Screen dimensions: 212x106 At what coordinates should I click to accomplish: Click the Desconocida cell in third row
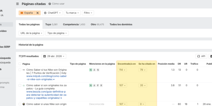coord(97,104)
